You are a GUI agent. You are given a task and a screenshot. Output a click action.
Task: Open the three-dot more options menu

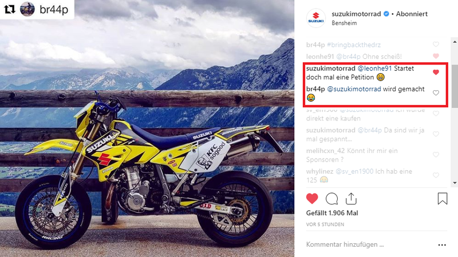(x=442, y=245)
